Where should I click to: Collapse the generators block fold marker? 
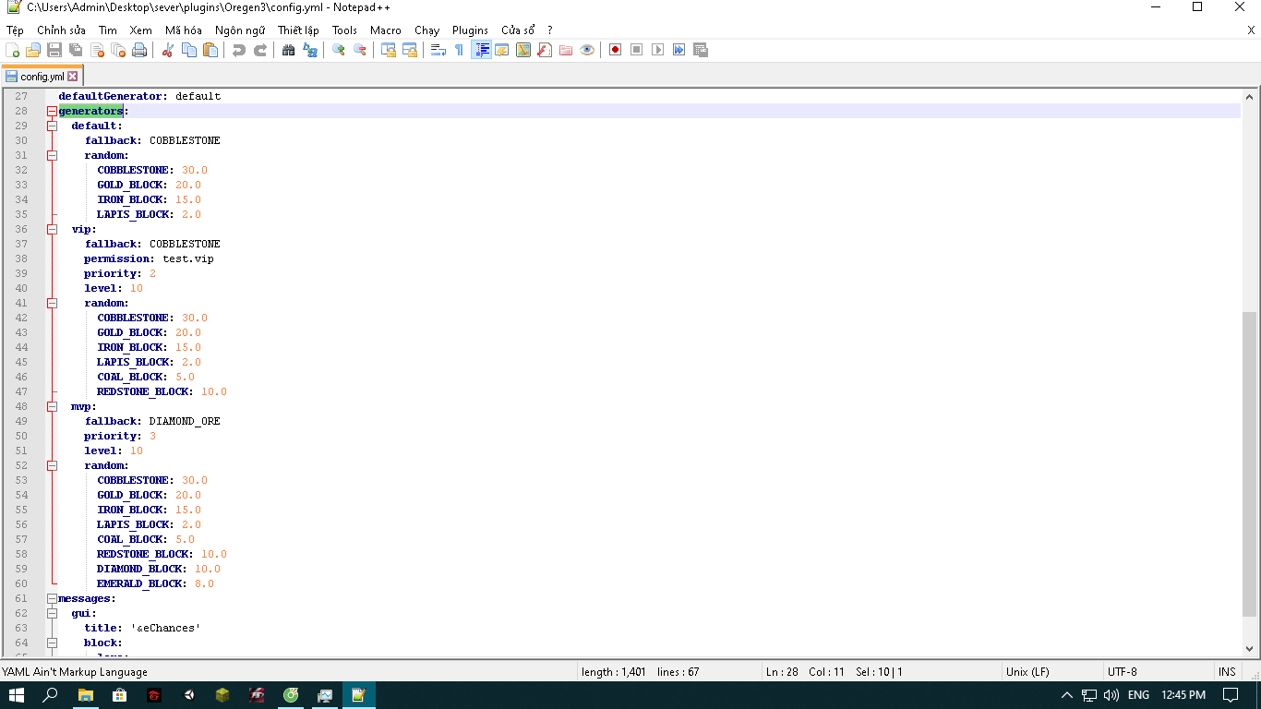(x=53, y=111)
